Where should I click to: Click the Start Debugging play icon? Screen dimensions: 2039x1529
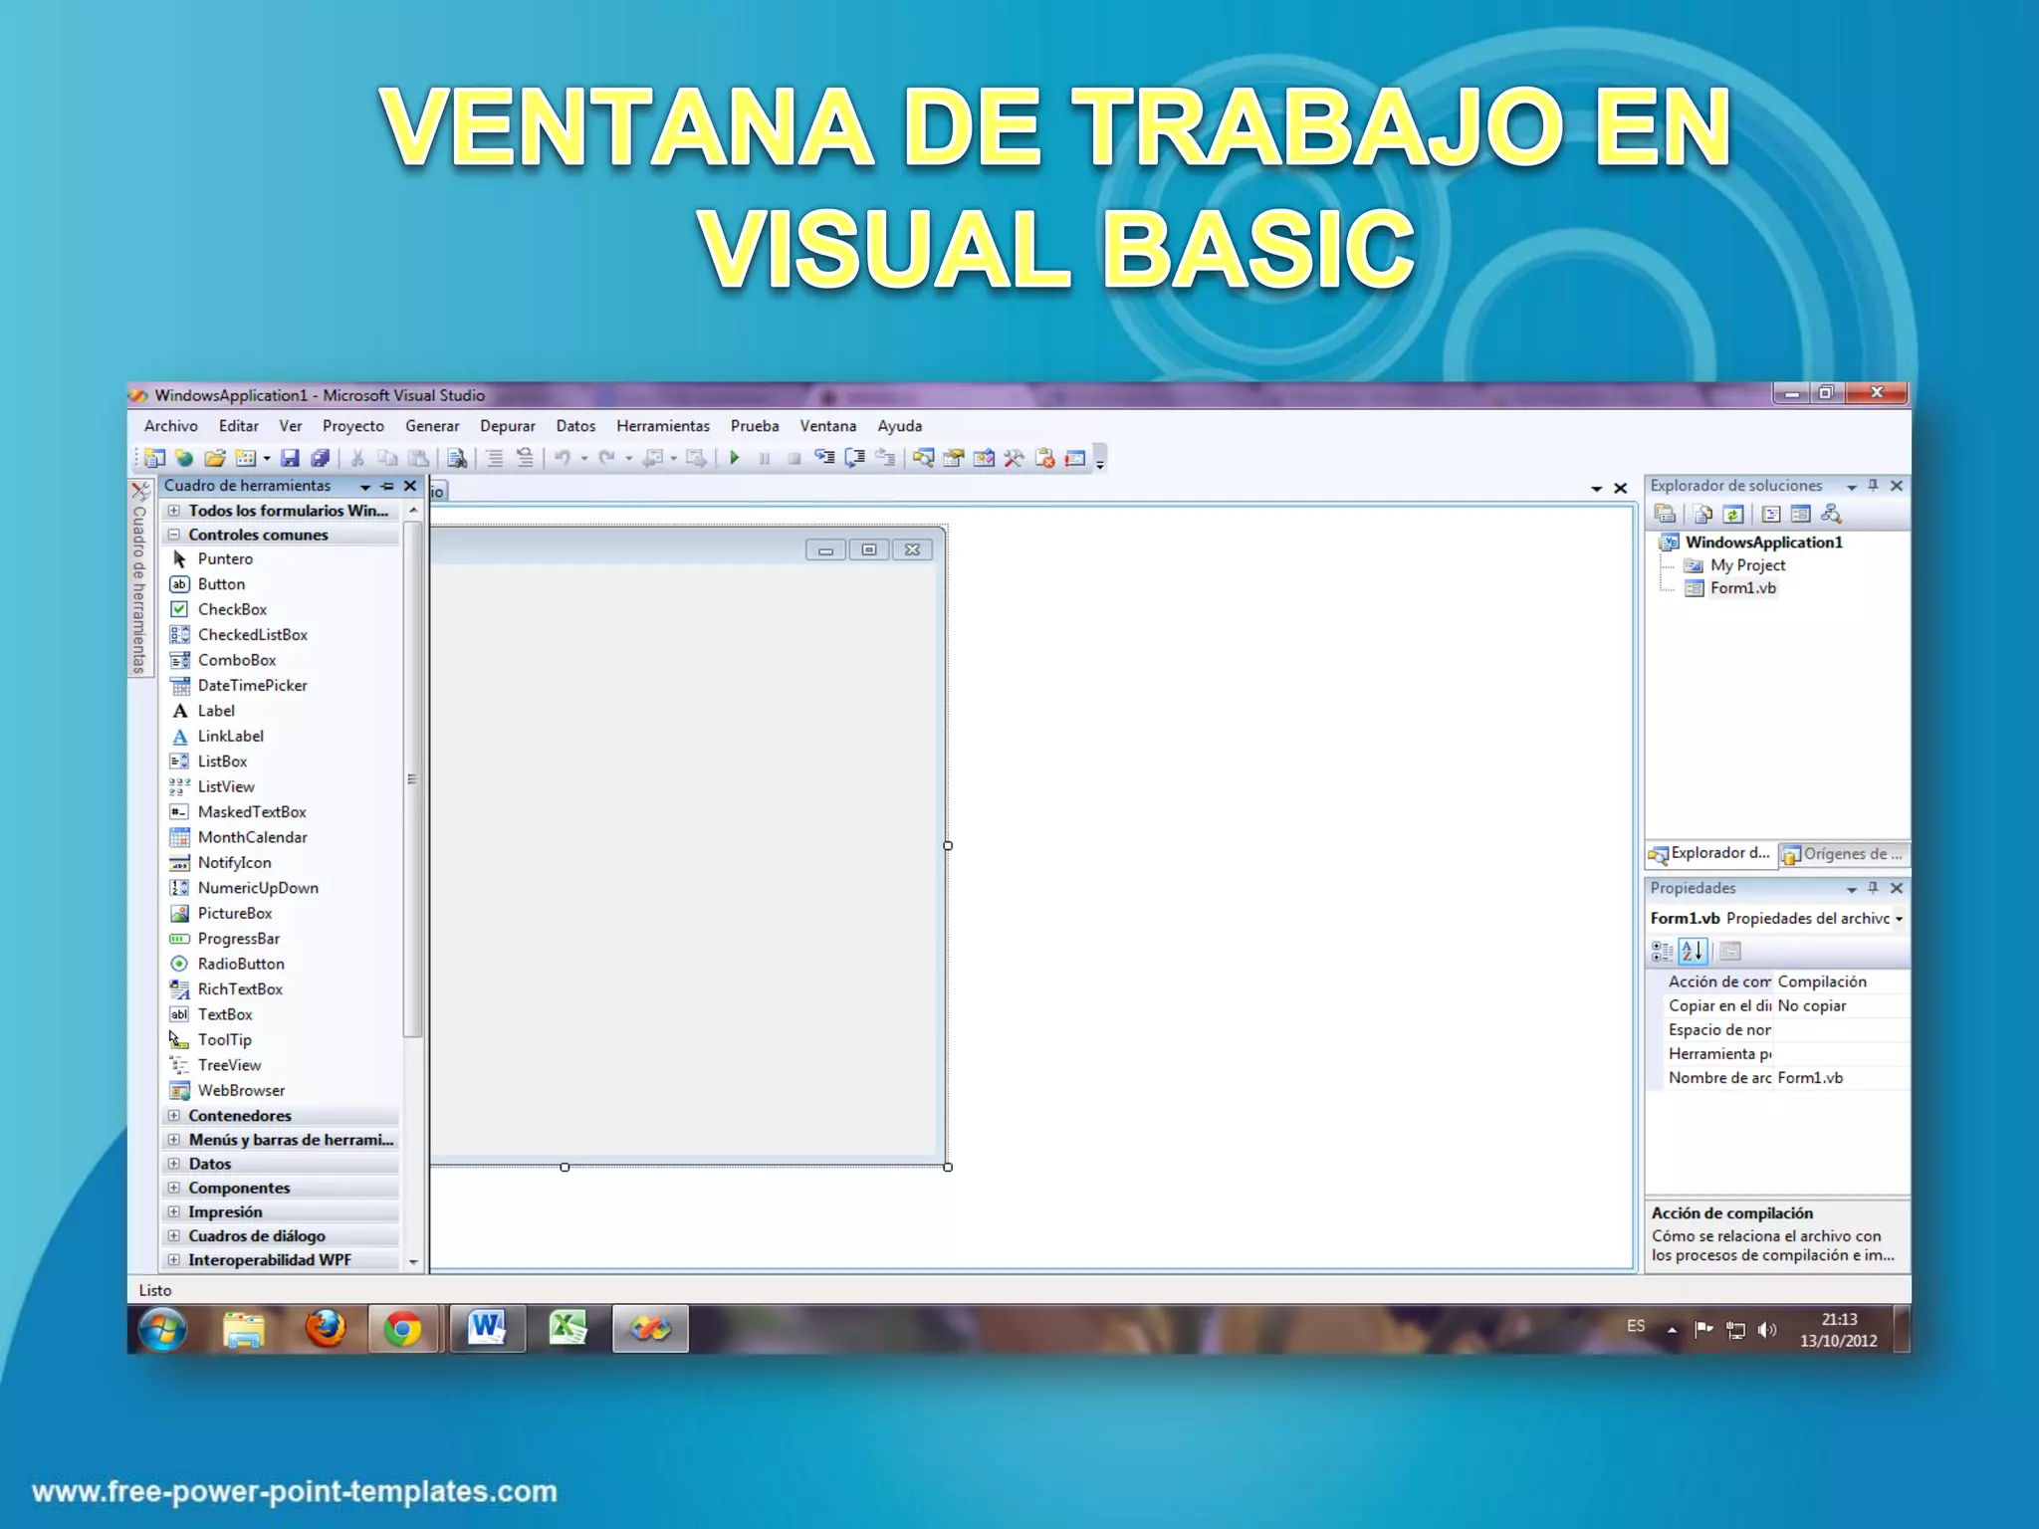pyautogui.click(x=735, y=458)
